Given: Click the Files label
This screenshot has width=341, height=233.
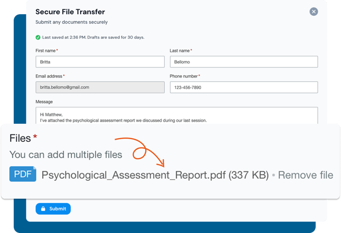Looking at the screenshot, I should point(20,138).
